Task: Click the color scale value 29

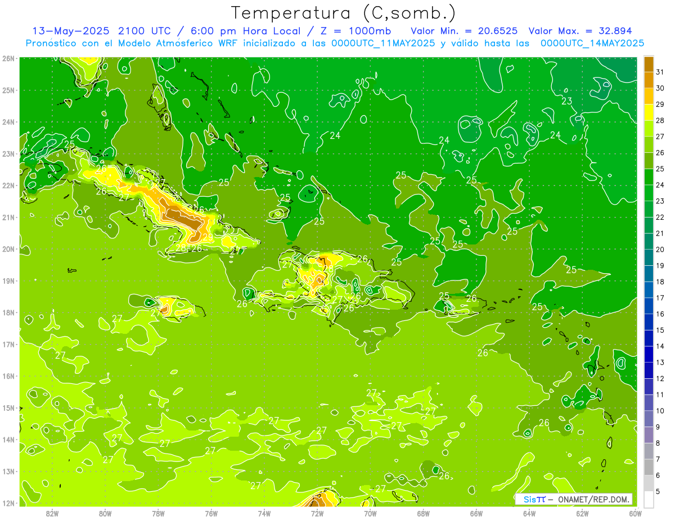Action: tap(660, 105)
